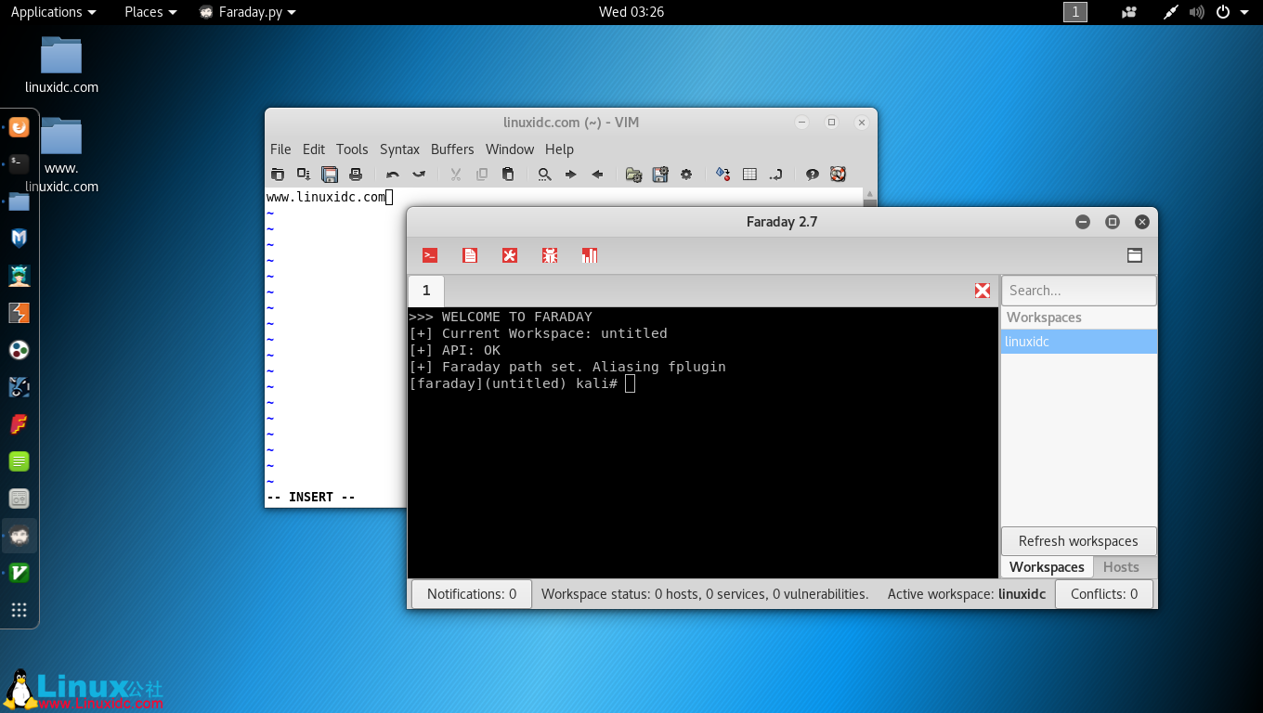
Task: Click the 'Workspace status: 0 hosts' text
Action: [x=704, y=594]
